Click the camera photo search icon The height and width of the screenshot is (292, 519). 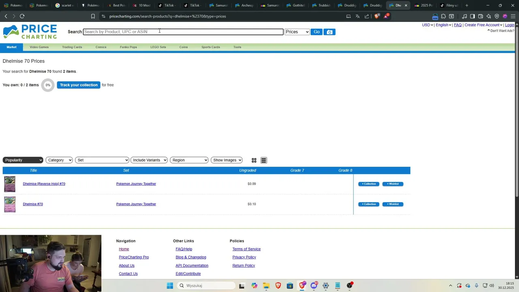click(x=329, y=32)
